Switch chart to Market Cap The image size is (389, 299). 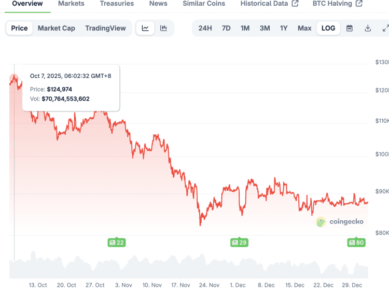(56, 28)
